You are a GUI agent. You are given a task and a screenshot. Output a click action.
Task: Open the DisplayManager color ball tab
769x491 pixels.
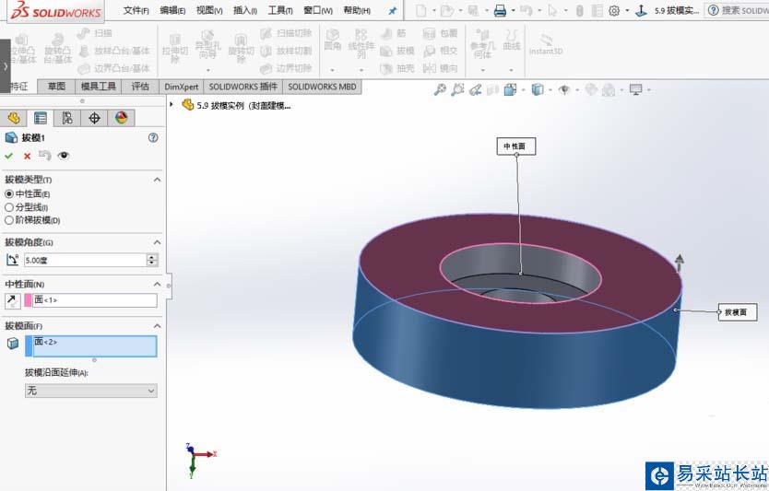coord(121,118)
